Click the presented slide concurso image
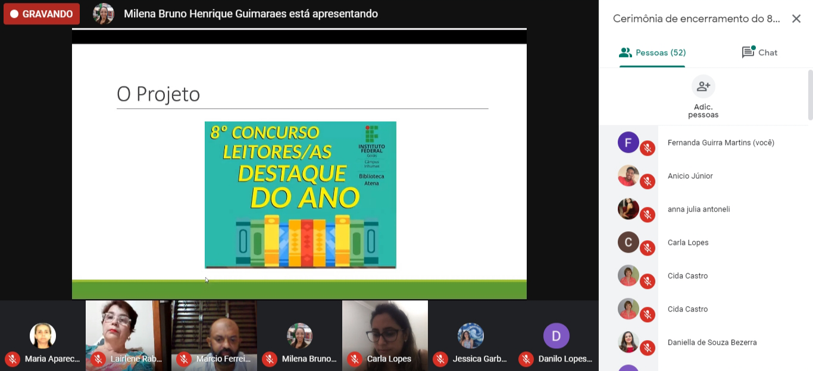This screenshot has height=371, width=813. point(300,195)
